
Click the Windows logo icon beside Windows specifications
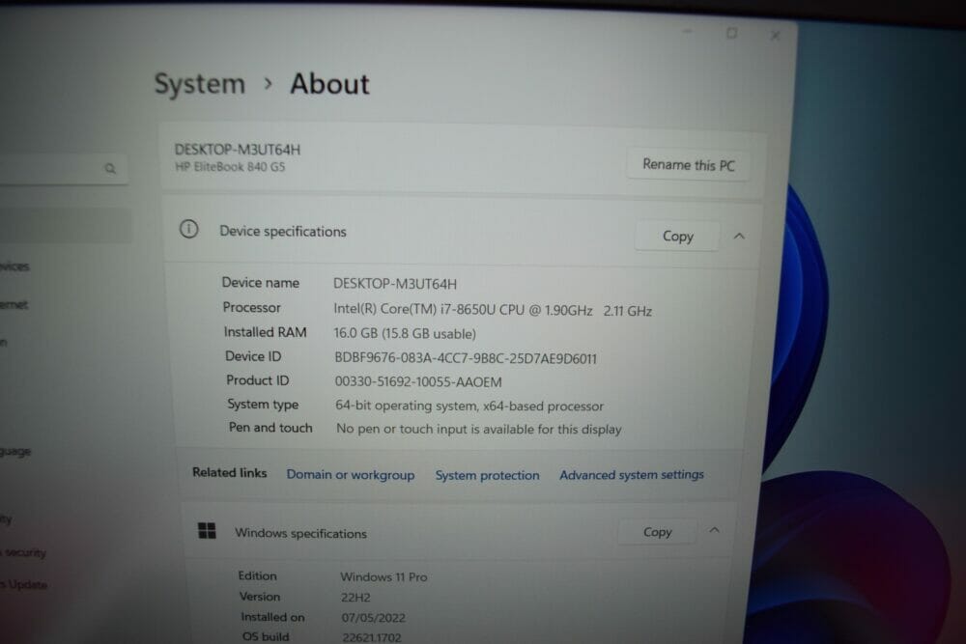click(x=207, y=531)
